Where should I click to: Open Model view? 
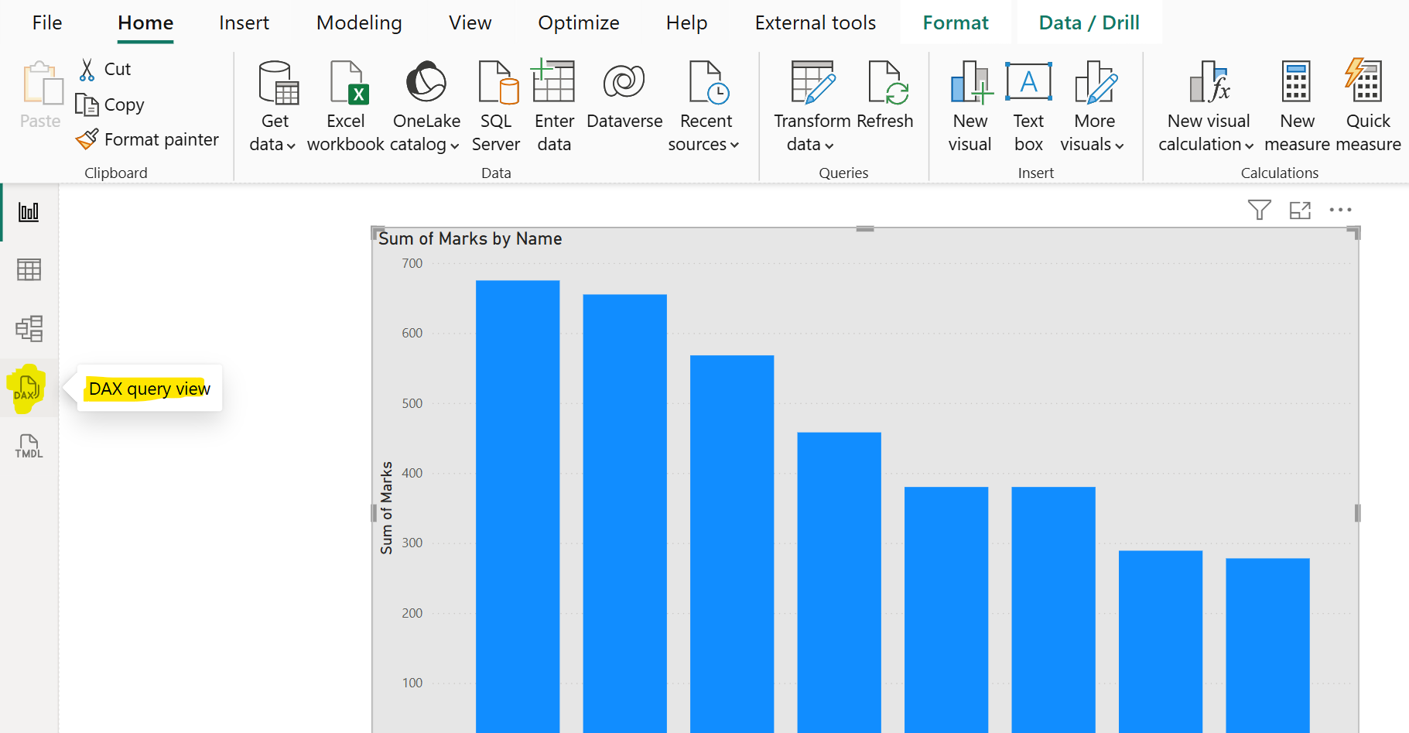tap(28, 328)
